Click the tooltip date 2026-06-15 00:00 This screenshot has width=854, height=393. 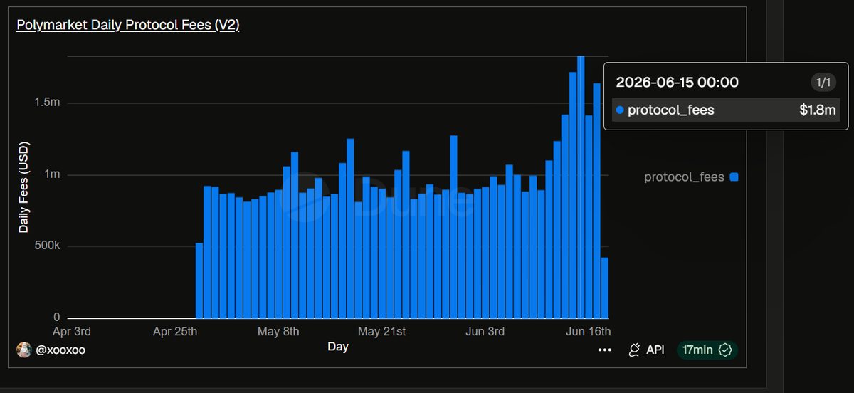(x=677, y=82)
